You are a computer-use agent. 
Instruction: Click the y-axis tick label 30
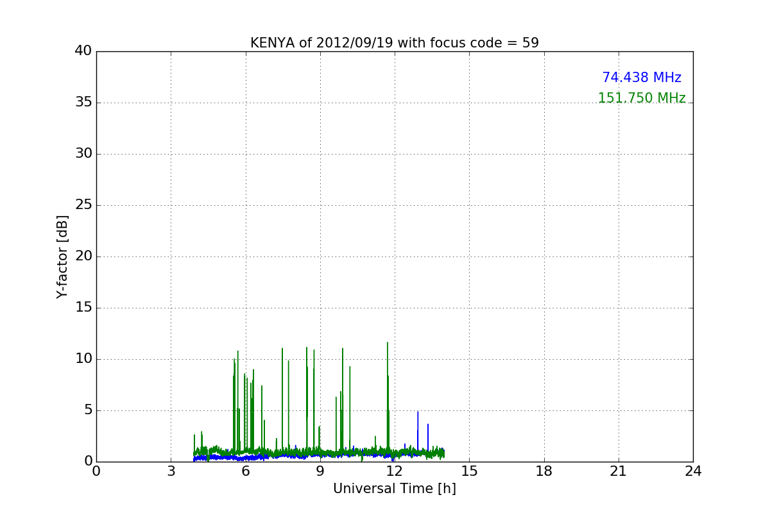pos(83,153)
